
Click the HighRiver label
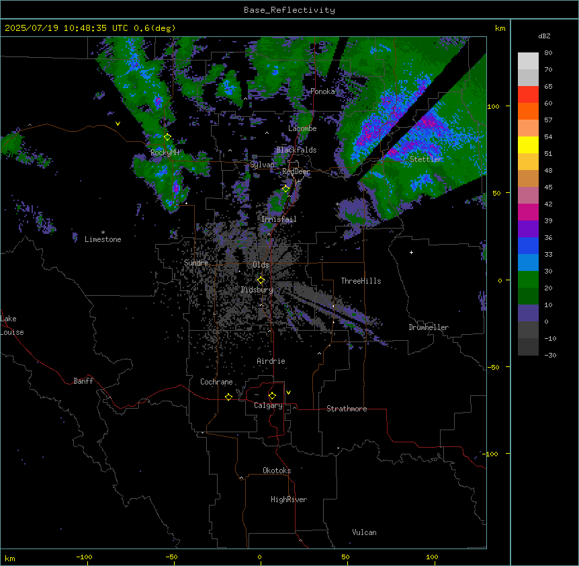click(x=289, y=499)
